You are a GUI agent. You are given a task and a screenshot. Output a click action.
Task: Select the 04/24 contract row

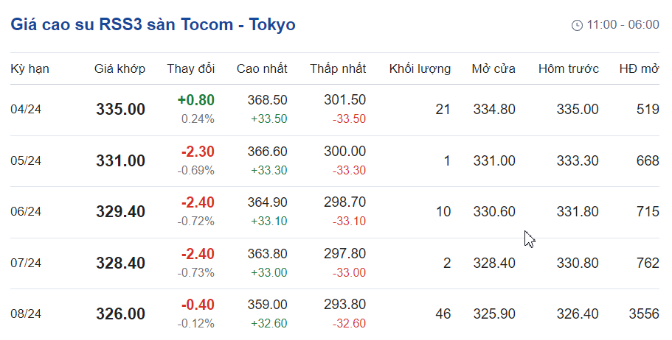point(26,110)
